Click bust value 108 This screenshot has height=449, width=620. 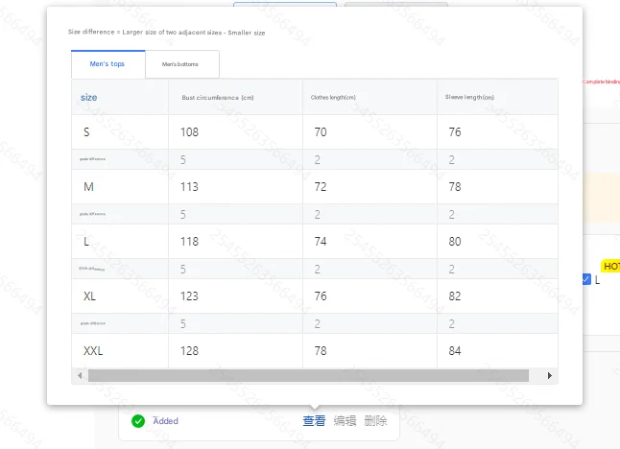tap(189, 132)
